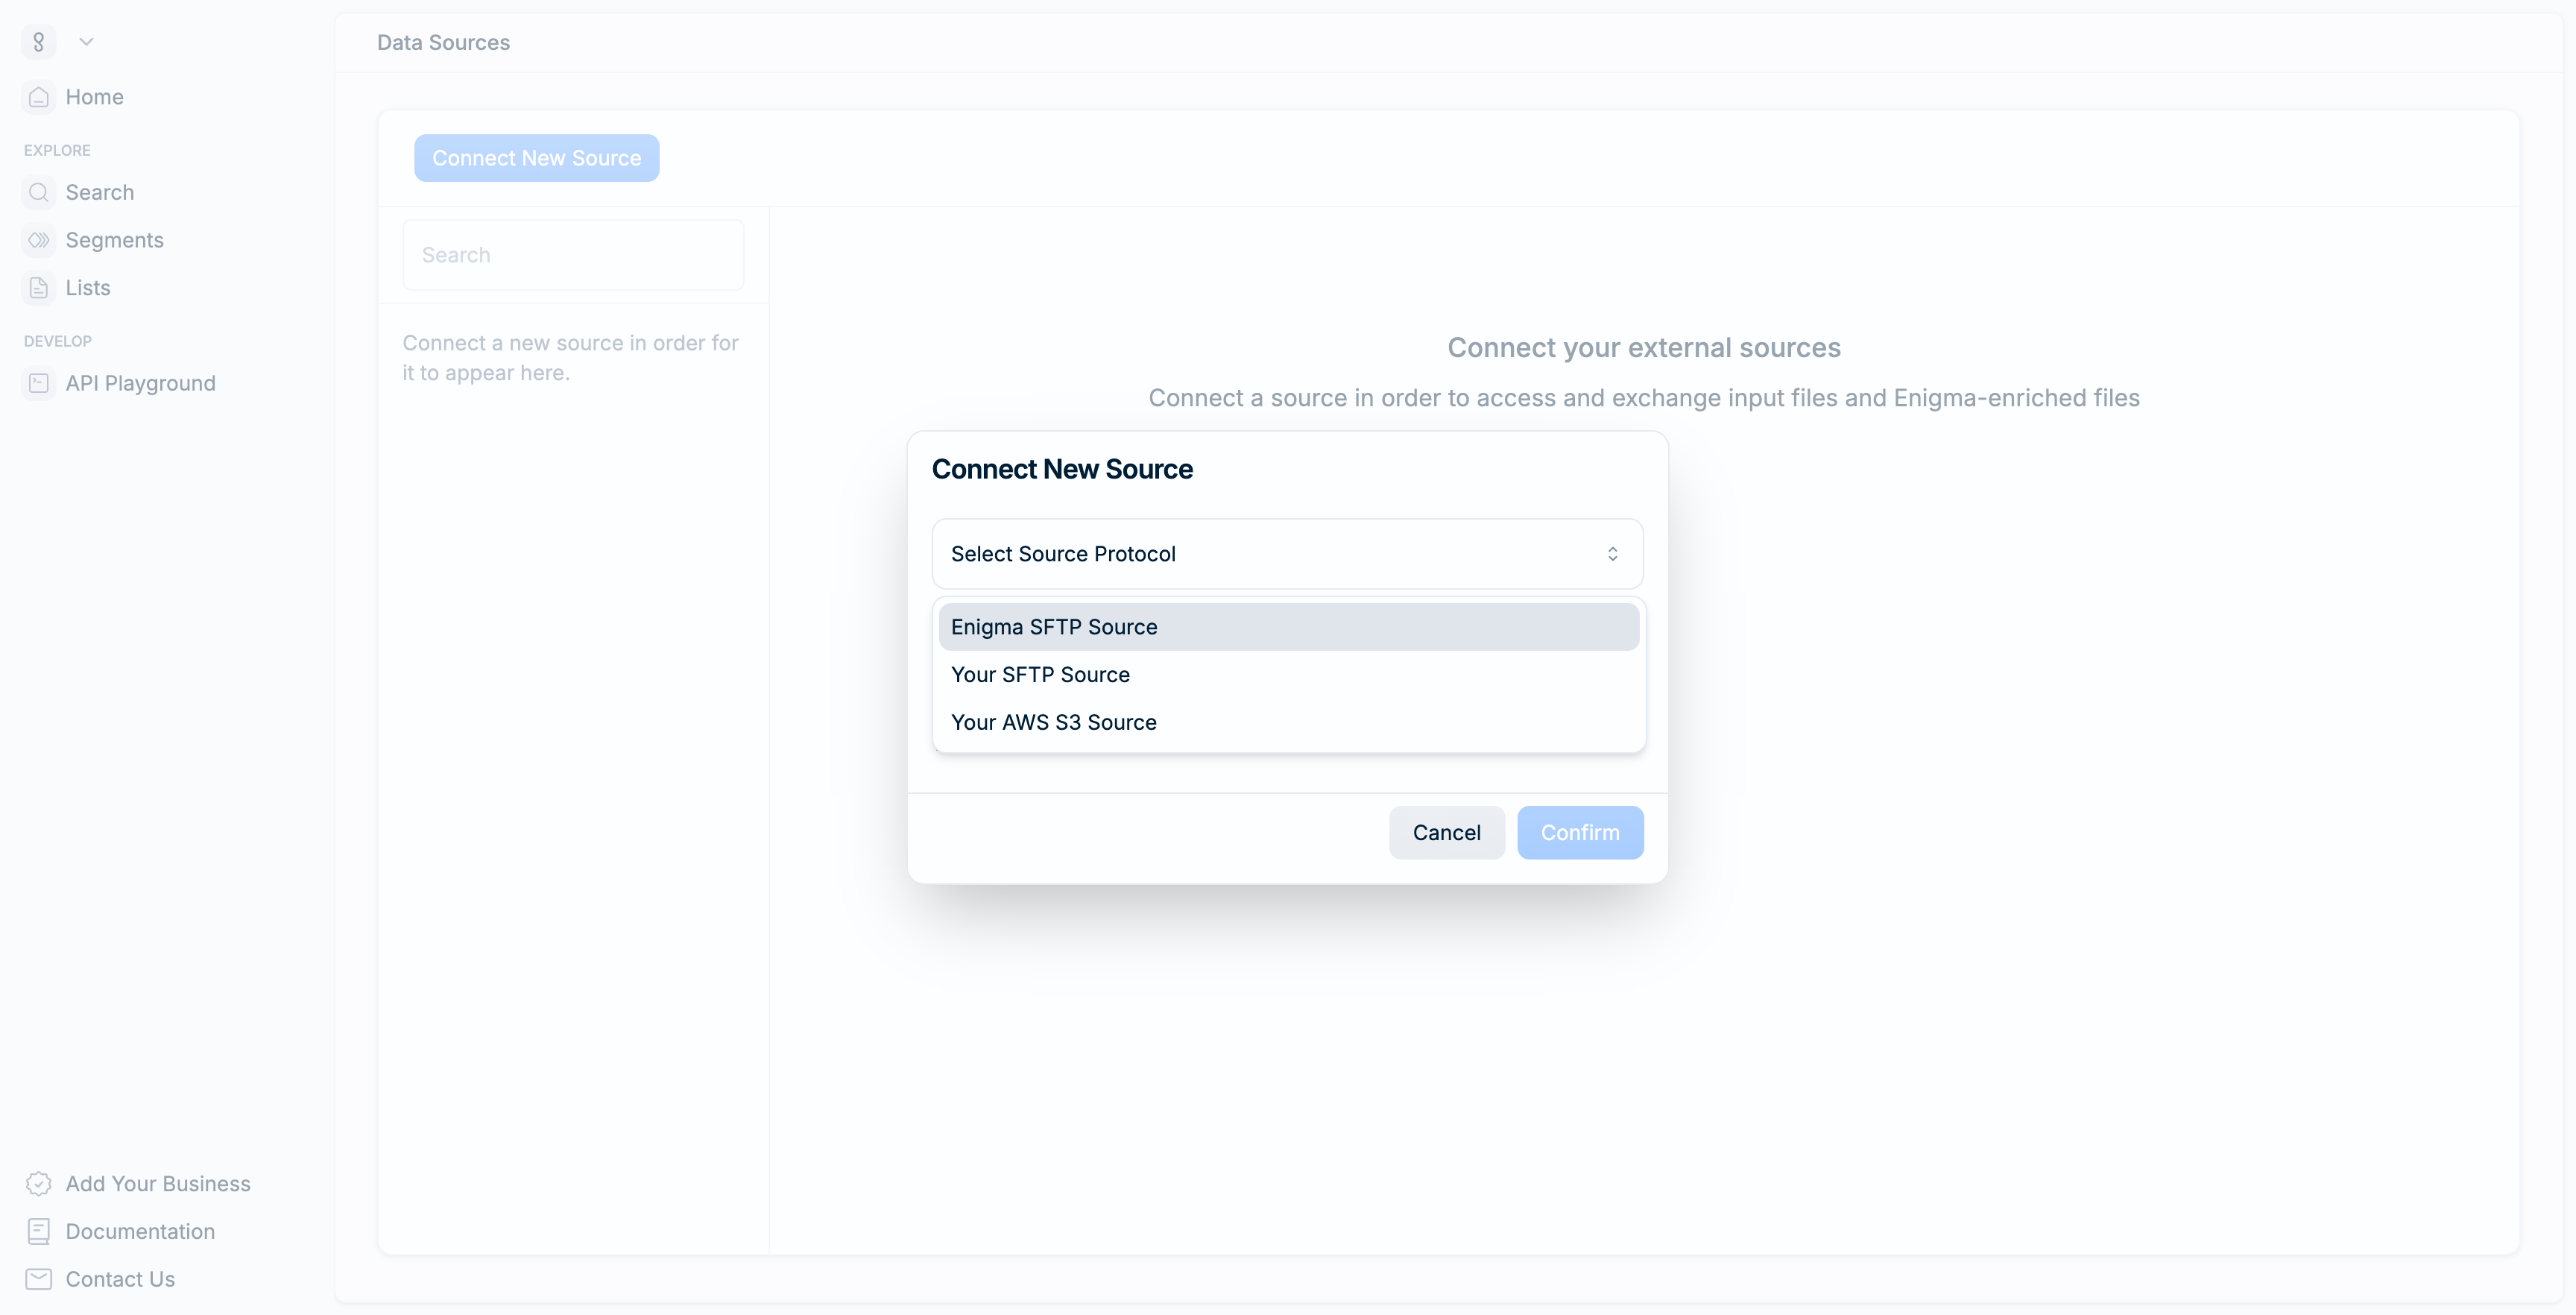Open Home via its house icon
This screenshot has width=2576, height=1315.
[x=39, y=96]
